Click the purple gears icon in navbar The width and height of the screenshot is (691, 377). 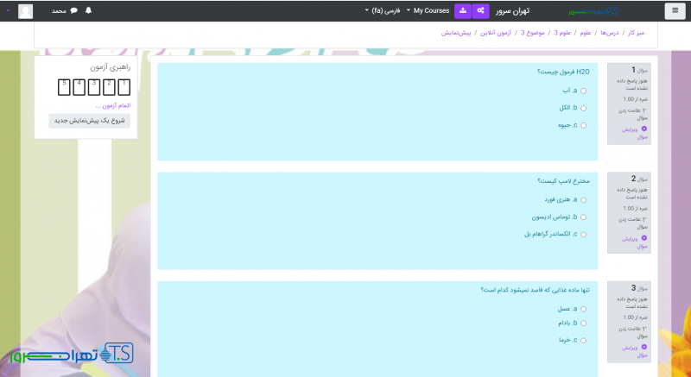coord(480,10)
